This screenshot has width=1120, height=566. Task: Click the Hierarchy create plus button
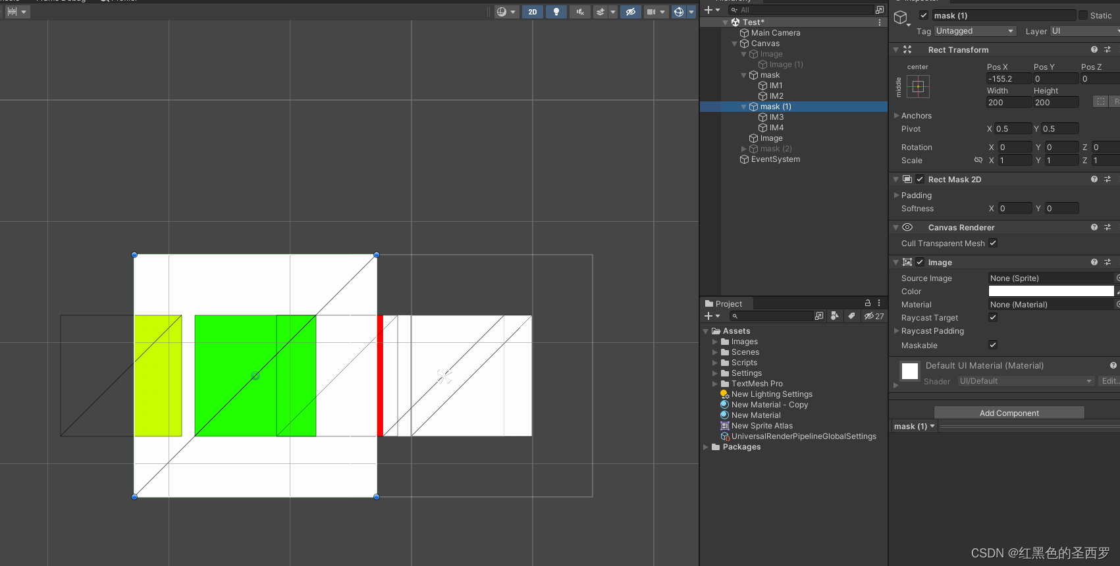[x=711, y=10]
